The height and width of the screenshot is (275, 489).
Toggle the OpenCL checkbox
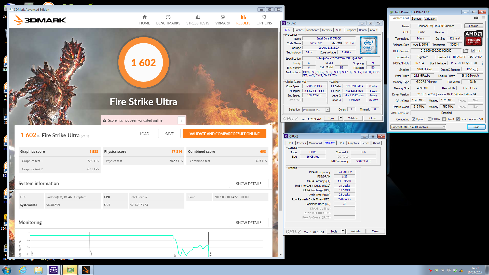click(414, 119)
